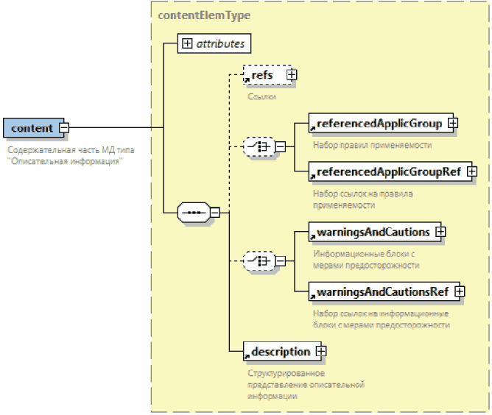Select the lower choice compositor icon

coord(258,260)
